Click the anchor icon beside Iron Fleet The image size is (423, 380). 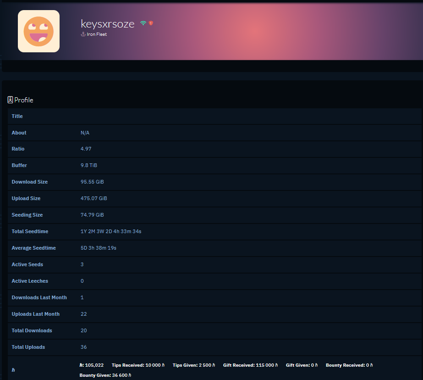click(83, 34)
